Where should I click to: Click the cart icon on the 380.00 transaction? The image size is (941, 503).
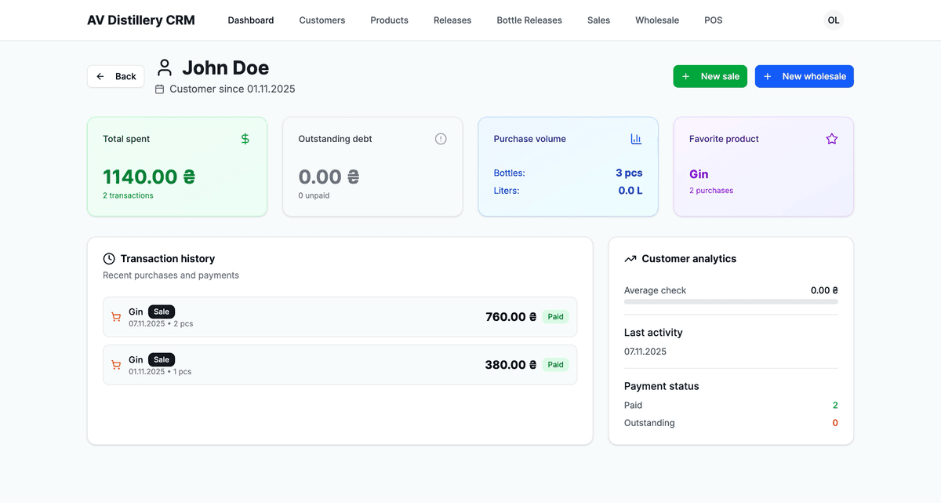pyautogui.click(x=116, y=365)
